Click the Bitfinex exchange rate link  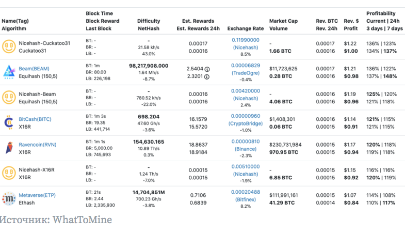tap(246, 199)
